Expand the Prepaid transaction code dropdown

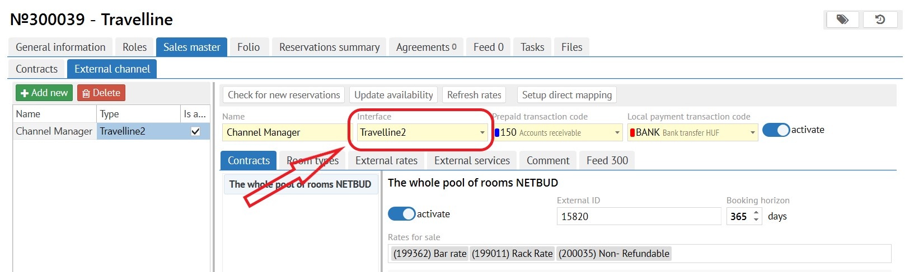pyautogui.click(x=617, y=133)
